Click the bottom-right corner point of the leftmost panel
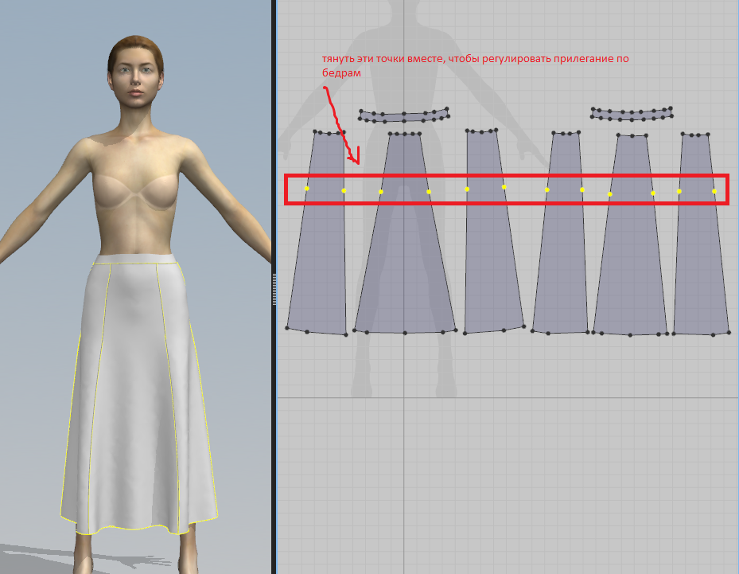Viewport: 739px width, 574px height. pyautogui.click(x=346, y=334)
